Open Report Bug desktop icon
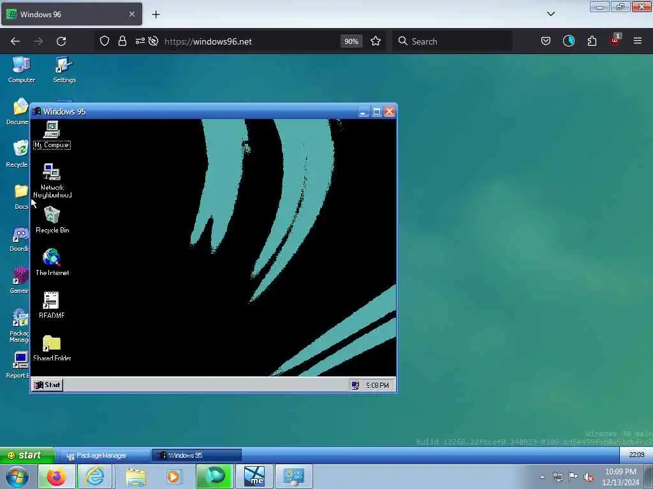The image size is (653, 489). point(17,365)
